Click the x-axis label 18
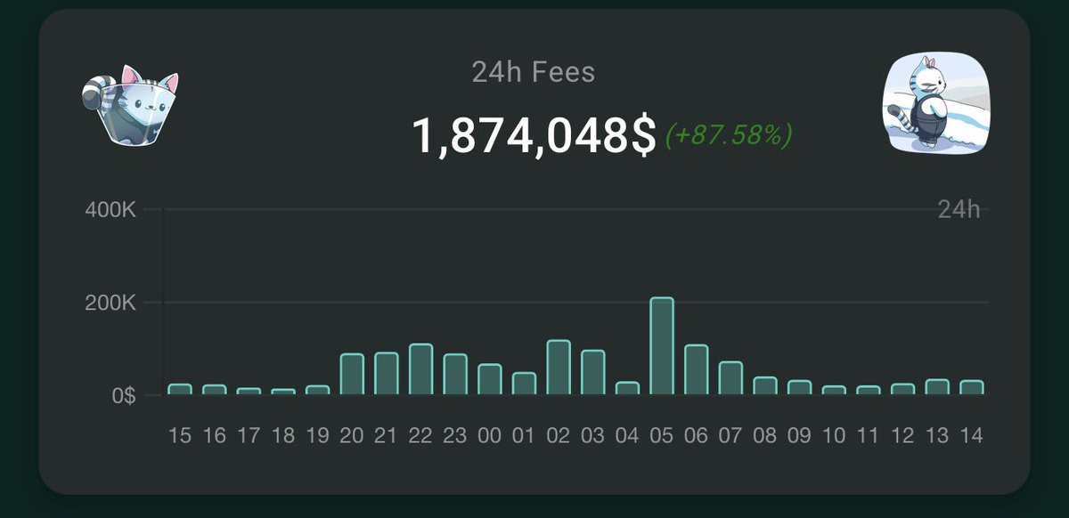The height and width of the screenshot is (518, 1069). click(283, 436)
